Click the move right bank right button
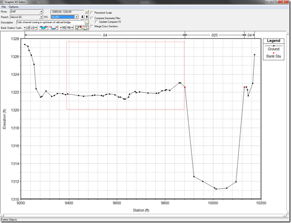The height and width of the screenshot is (223, 291). [x=70, y=28]
